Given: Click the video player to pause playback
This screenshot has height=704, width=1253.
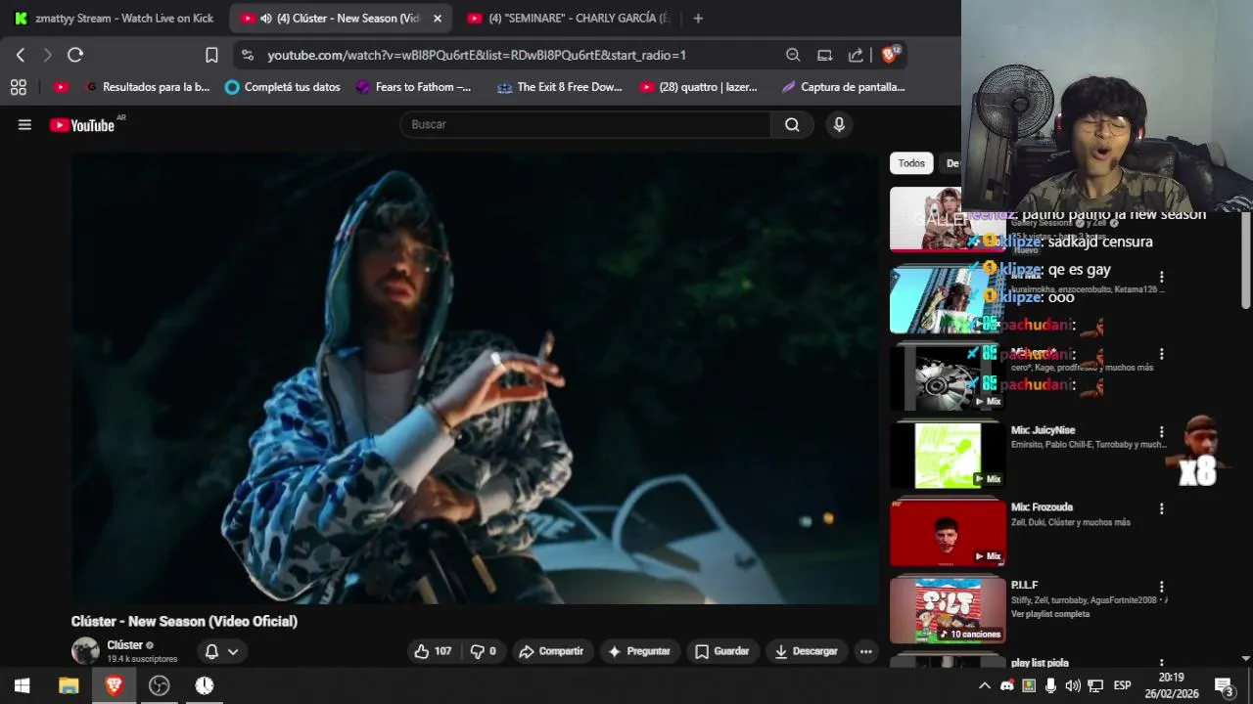Looking at the screenshot, I should coord(475,378).
